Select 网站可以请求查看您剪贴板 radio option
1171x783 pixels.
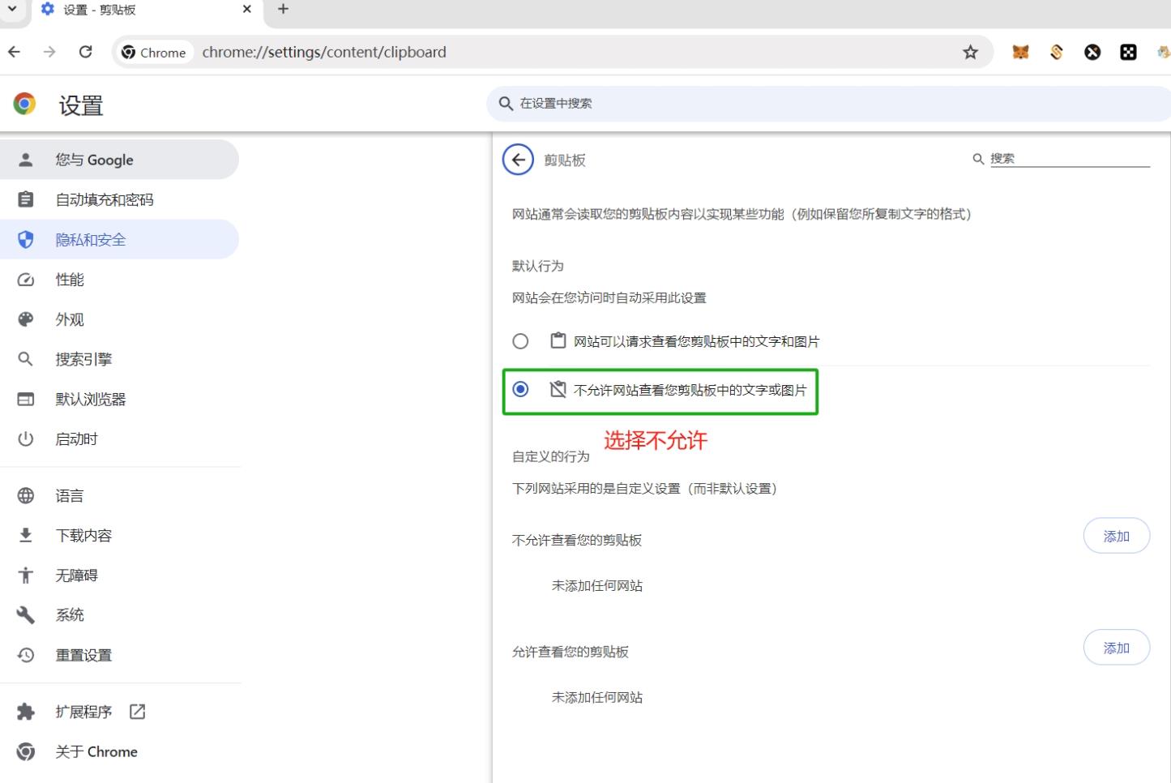(520, 341)
